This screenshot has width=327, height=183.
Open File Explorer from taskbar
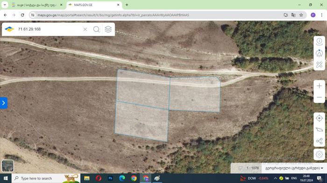click(x=87, y=178)
